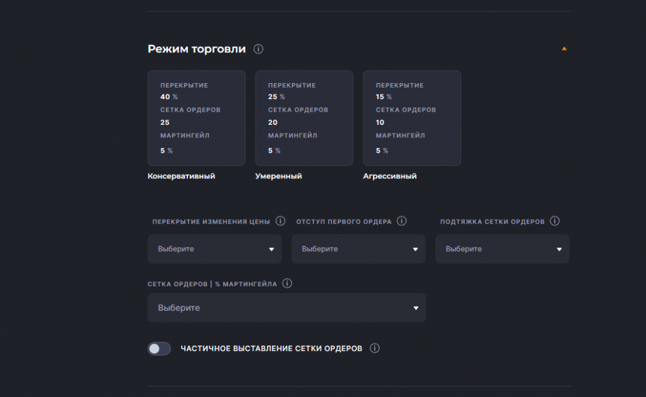This screenshot has width=646, height=397.
Task: Open the Сетка ордеров % Мартингейла dropdown
Action: point(287,308)
